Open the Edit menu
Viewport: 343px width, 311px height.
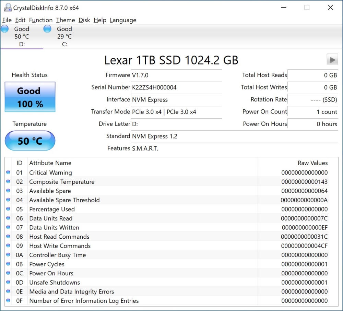20,20
